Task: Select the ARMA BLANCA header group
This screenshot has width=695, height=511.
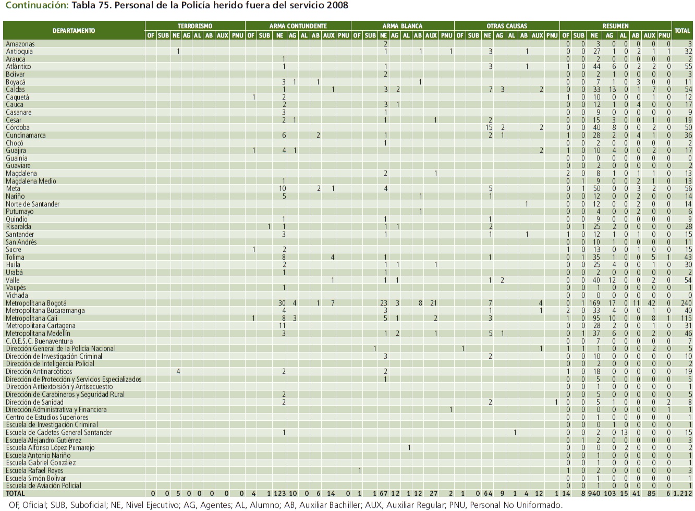Action: (402, 26)
